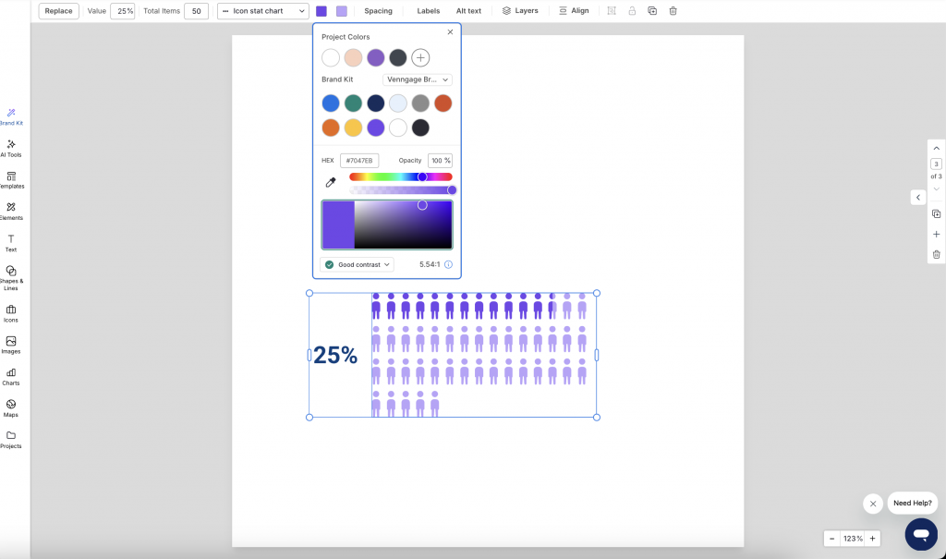This screenshot has width=946, height=559.
Task: Open the Icon stat chart type dropdown
Action: [262, 10]
